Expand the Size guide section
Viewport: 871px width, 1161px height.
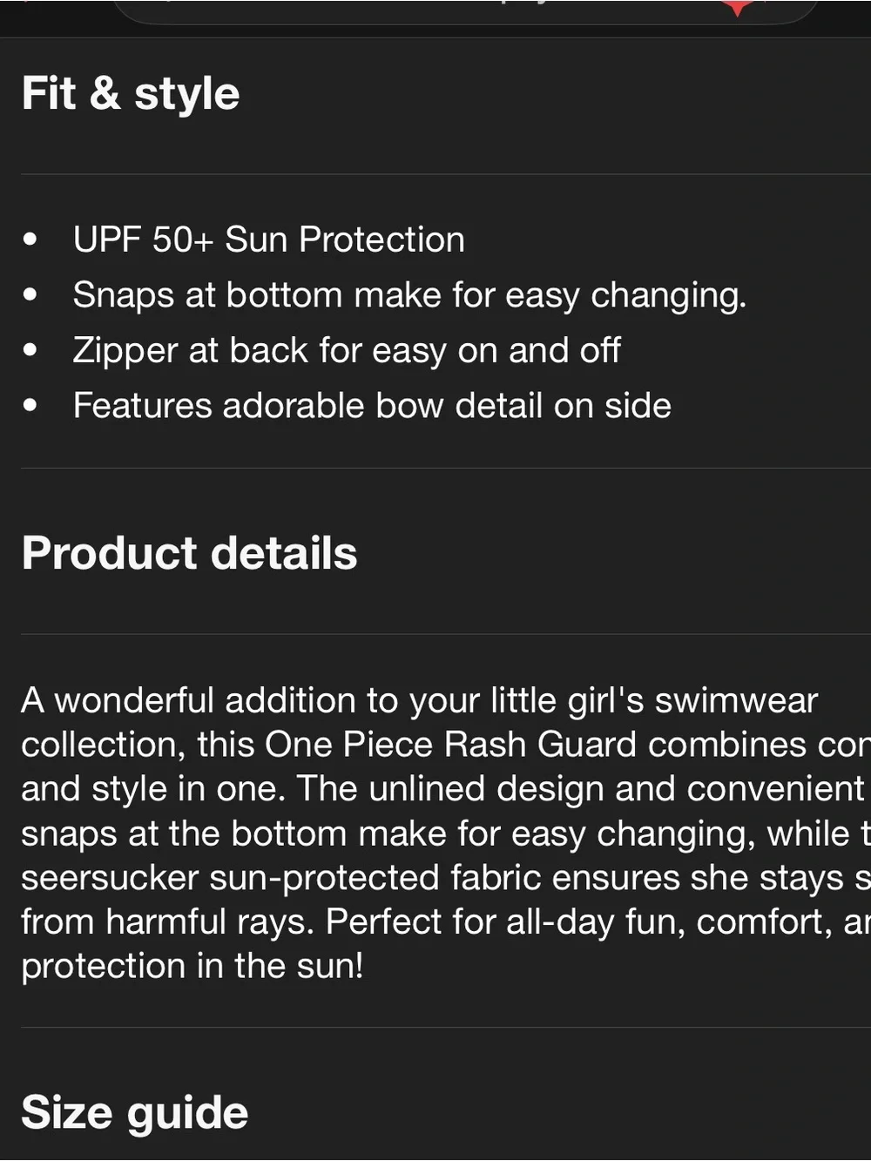pos(135,1112)
